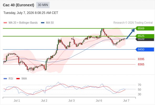Click the RSI legend label

[x=11, y=79]
